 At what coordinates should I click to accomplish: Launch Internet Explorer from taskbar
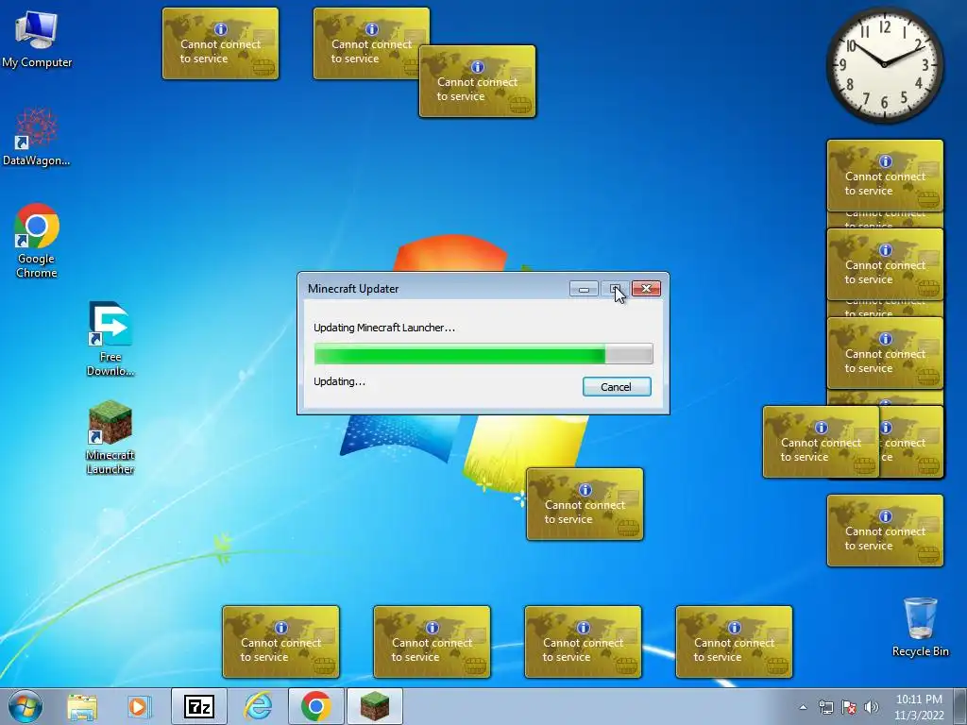tap(258, 706)
